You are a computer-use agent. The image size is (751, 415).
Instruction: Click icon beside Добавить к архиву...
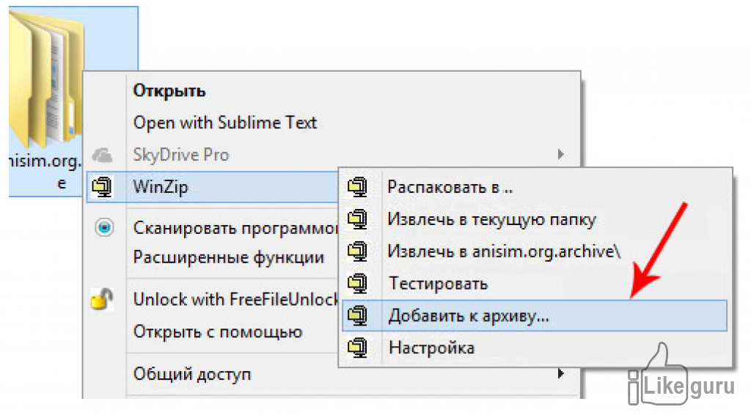pos(357,315)
